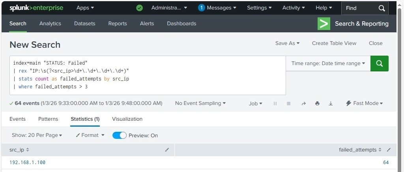The width and height of the screenshot is (404, 172).
Task: Sort by failed_attempts column header
Action: [x=361, y=150]
